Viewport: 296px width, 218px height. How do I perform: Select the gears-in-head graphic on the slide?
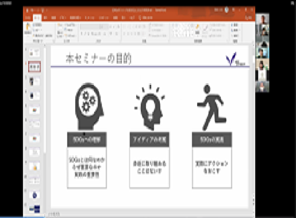point(89,107)
